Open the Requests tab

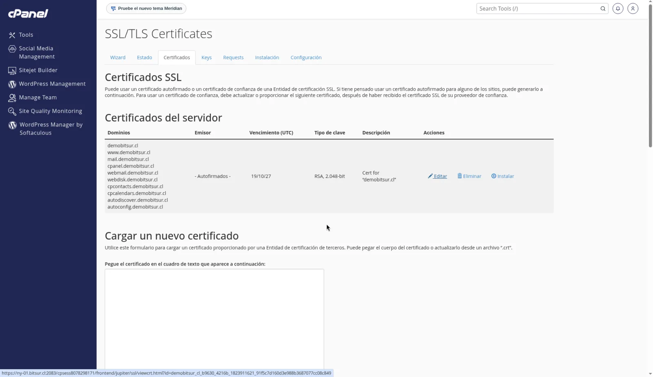(x=233, y=58)
